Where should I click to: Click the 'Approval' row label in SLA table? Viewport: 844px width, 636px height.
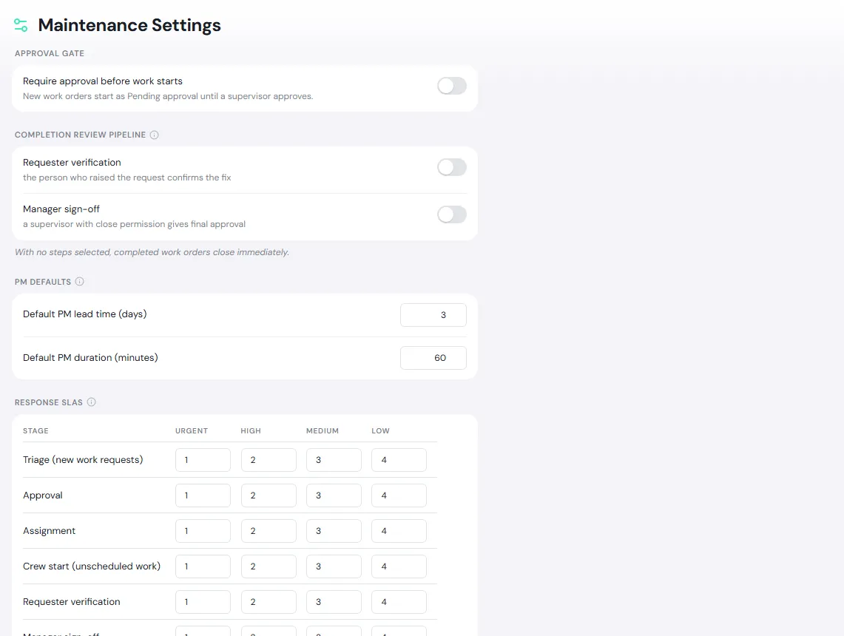click(42, 495)
